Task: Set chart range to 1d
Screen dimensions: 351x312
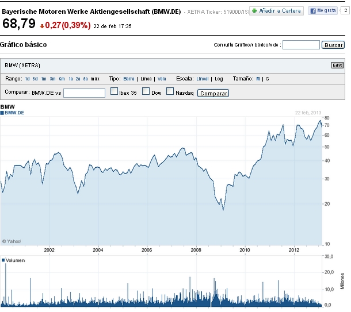Action: tap(27, 79)
